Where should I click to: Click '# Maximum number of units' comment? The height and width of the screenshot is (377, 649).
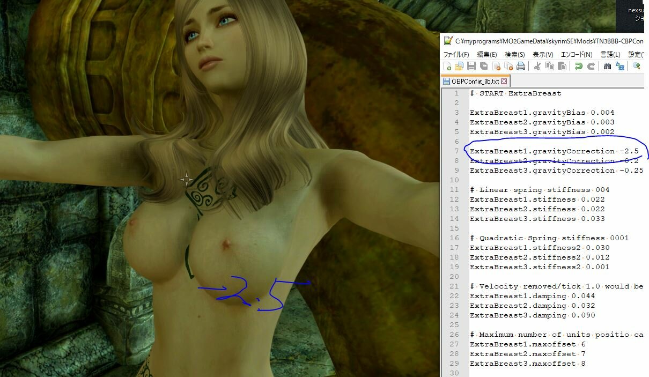(557, 335)
